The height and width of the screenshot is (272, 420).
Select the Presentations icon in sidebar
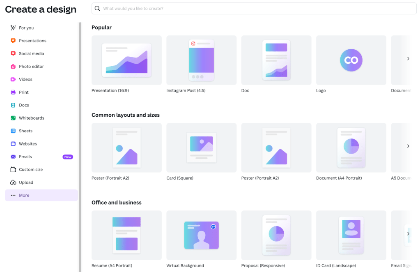13,41
